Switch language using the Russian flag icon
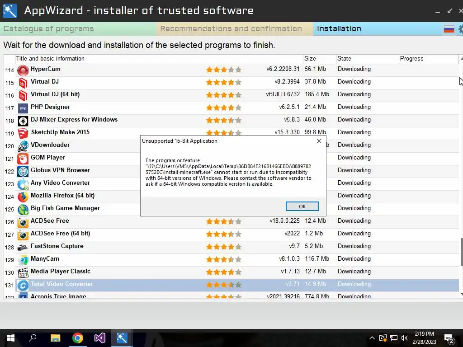 (x=449, y=29)
